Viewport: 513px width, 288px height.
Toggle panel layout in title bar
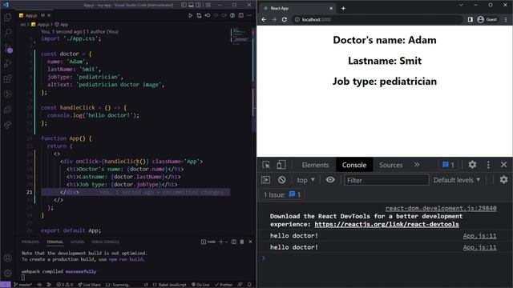[191, 5]
